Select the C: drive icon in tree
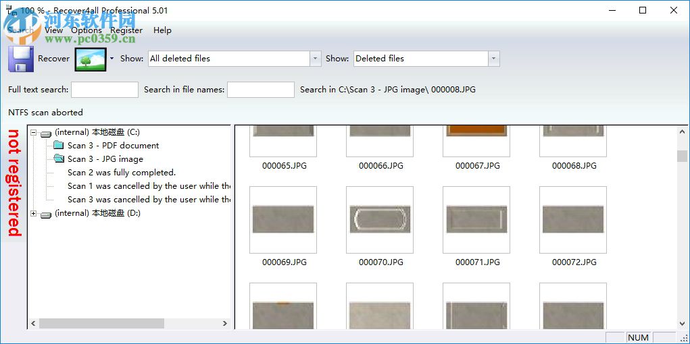 (x=46, y=133)
